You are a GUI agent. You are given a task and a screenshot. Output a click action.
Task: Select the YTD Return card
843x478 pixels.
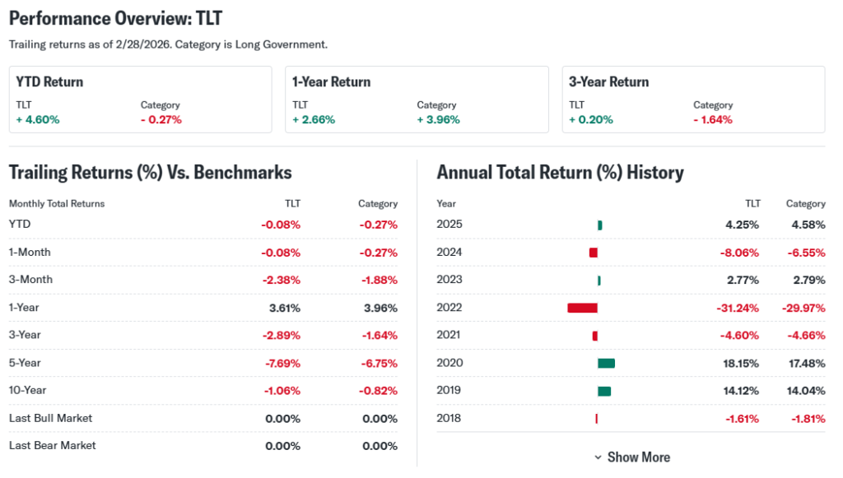tap(140, 100)
